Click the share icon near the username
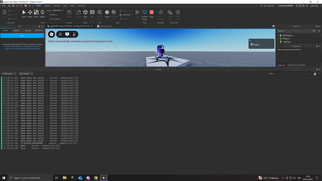This screenshot has height=181, width=322. (x=307, y=6)
